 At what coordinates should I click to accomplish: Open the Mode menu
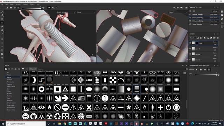pyautogui.click(x=12, y=4)
